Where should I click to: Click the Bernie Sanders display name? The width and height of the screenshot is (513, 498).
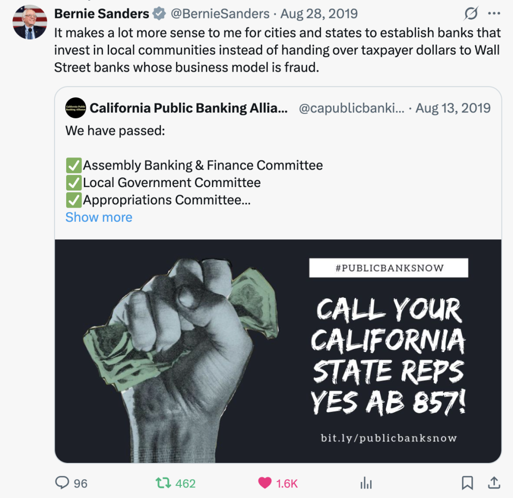[x=102, y=14]
